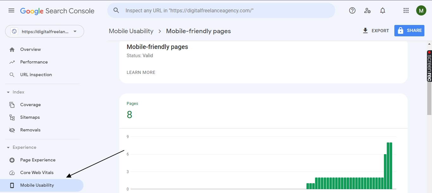Collapse the Experience section
This screenshot has width=432, height=193.
[21, 148]
